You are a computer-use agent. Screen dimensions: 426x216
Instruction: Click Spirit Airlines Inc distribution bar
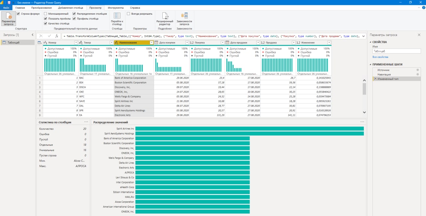(249, 128)
